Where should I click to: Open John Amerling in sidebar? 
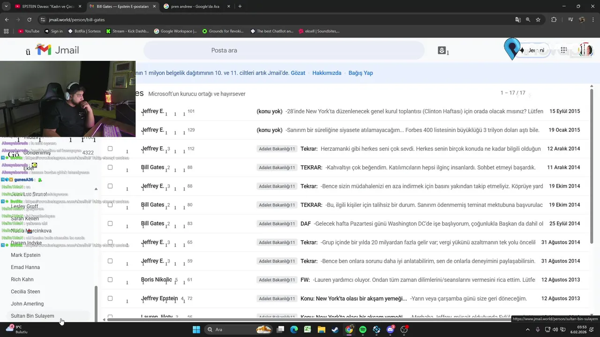coord(27,304)
